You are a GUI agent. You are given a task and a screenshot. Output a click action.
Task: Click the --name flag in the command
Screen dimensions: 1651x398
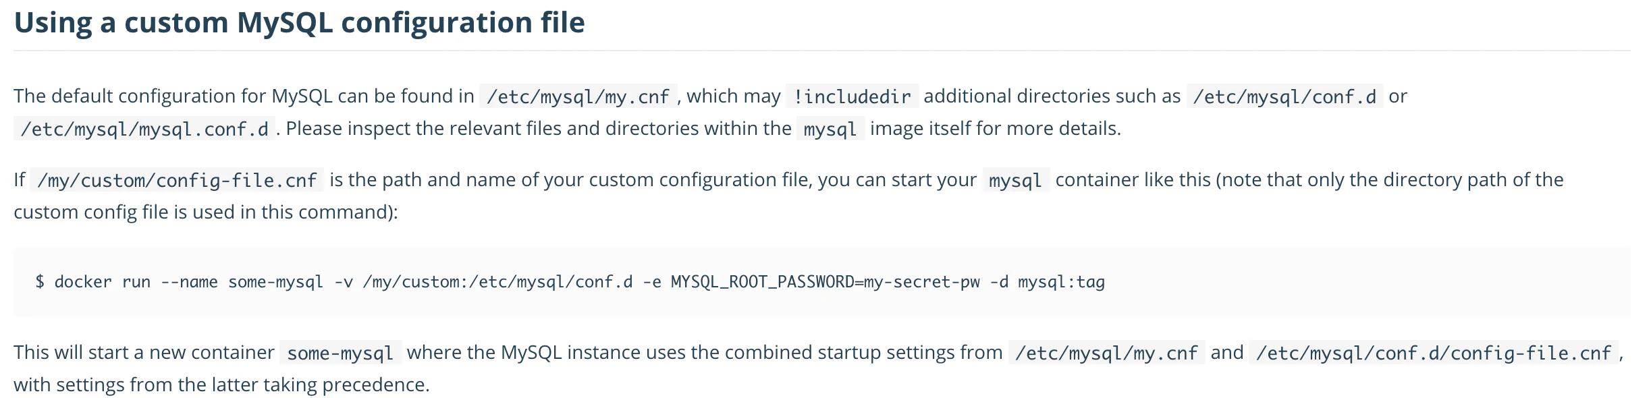(189, 282)
